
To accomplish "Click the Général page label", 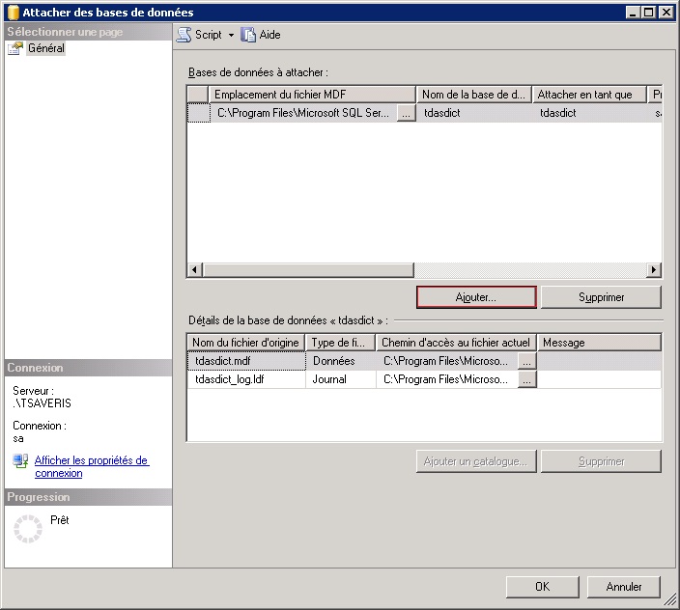I will tap(46, 48).
